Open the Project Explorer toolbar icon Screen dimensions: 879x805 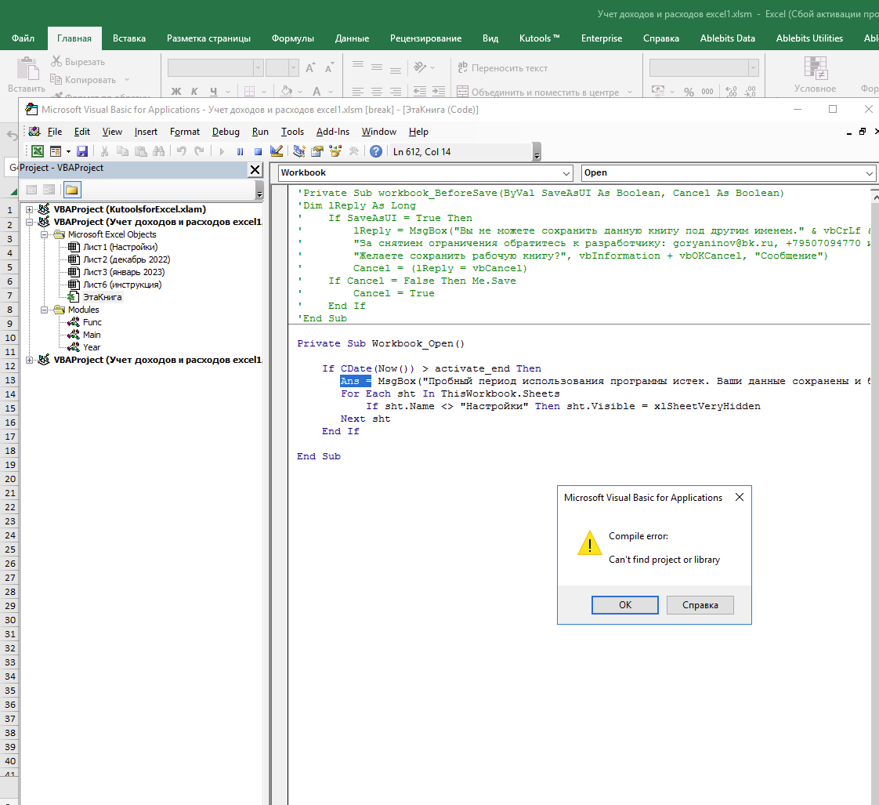coord(298,151)
